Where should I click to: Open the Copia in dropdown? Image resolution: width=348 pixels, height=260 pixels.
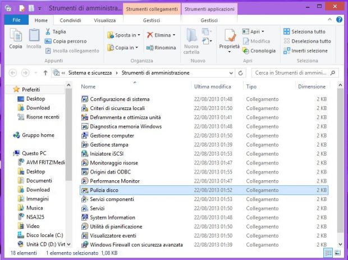tap(123, 48)
